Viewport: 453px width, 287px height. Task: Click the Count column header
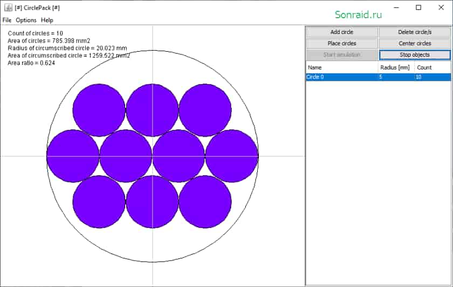click(x=433, y=67)
